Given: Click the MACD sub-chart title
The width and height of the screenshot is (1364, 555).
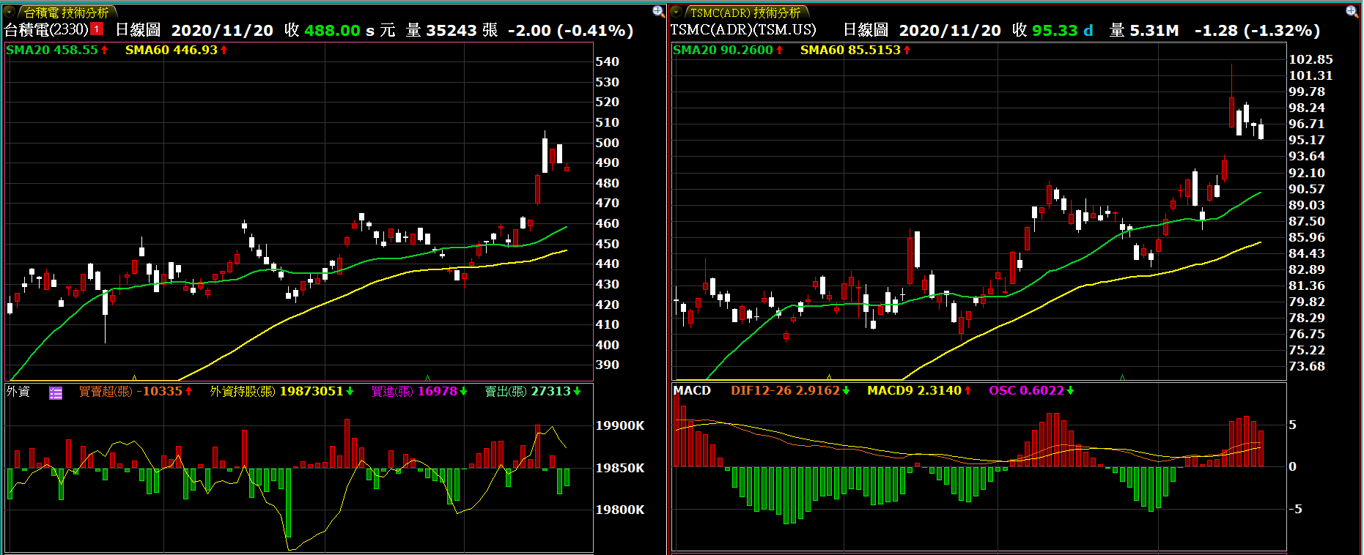Looking at the screenshot, I should (692, 390).
